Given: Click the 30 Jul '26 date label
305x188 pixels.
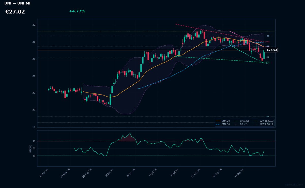Looking at the screenshot, I should 174,173.
